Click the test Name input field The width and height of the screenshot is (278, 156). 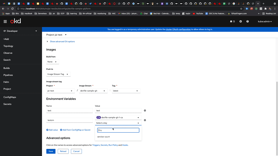coord(69,110)
